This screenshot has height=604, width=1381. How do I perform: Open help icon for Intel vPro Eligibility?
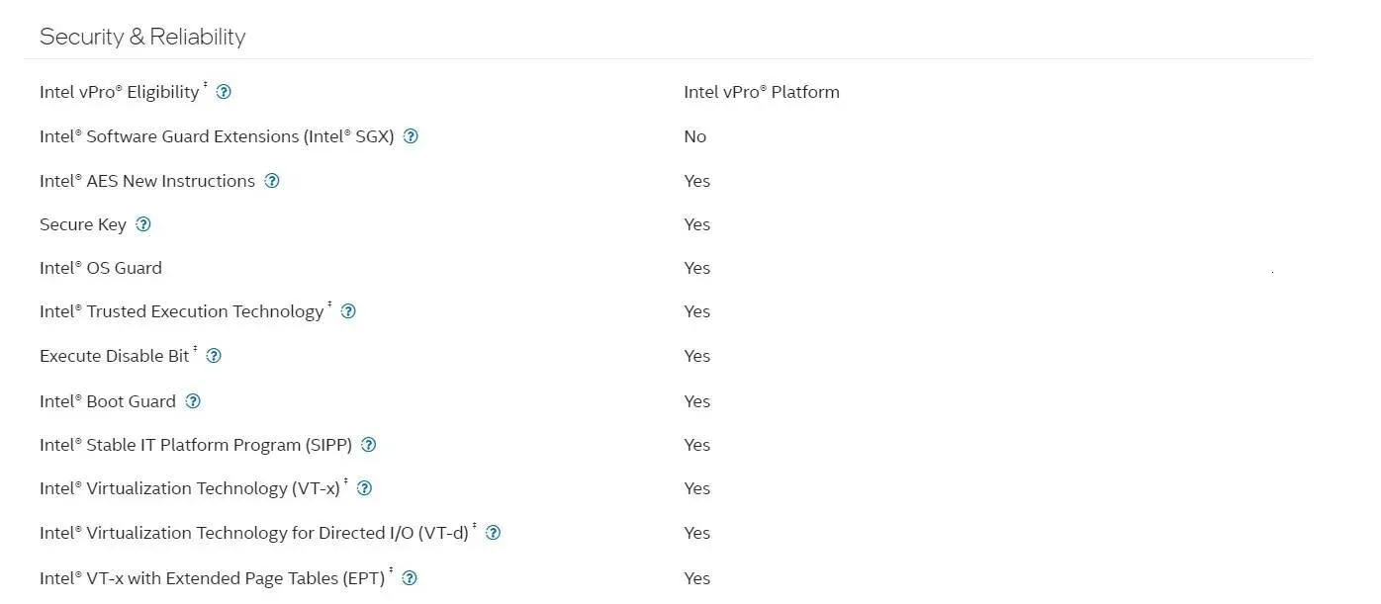click(x=224, y=92)
